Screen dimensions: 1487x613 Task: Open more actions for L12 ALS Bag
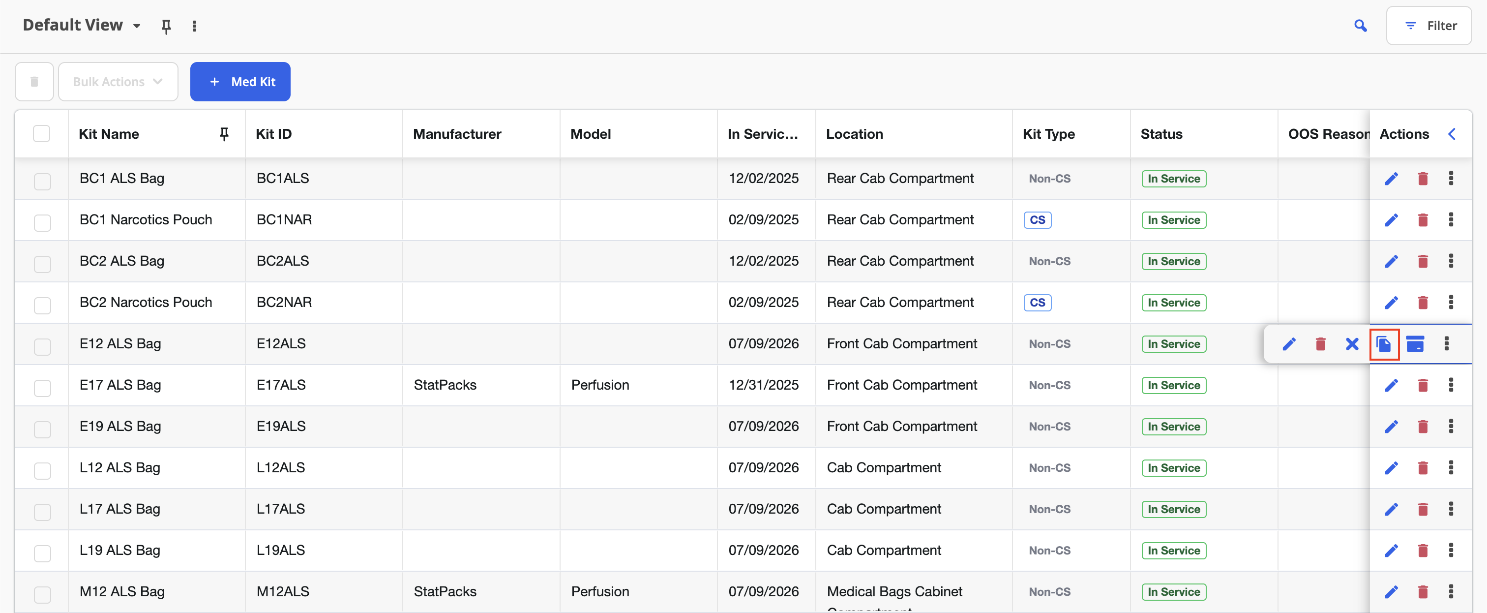pos(1451,468)
